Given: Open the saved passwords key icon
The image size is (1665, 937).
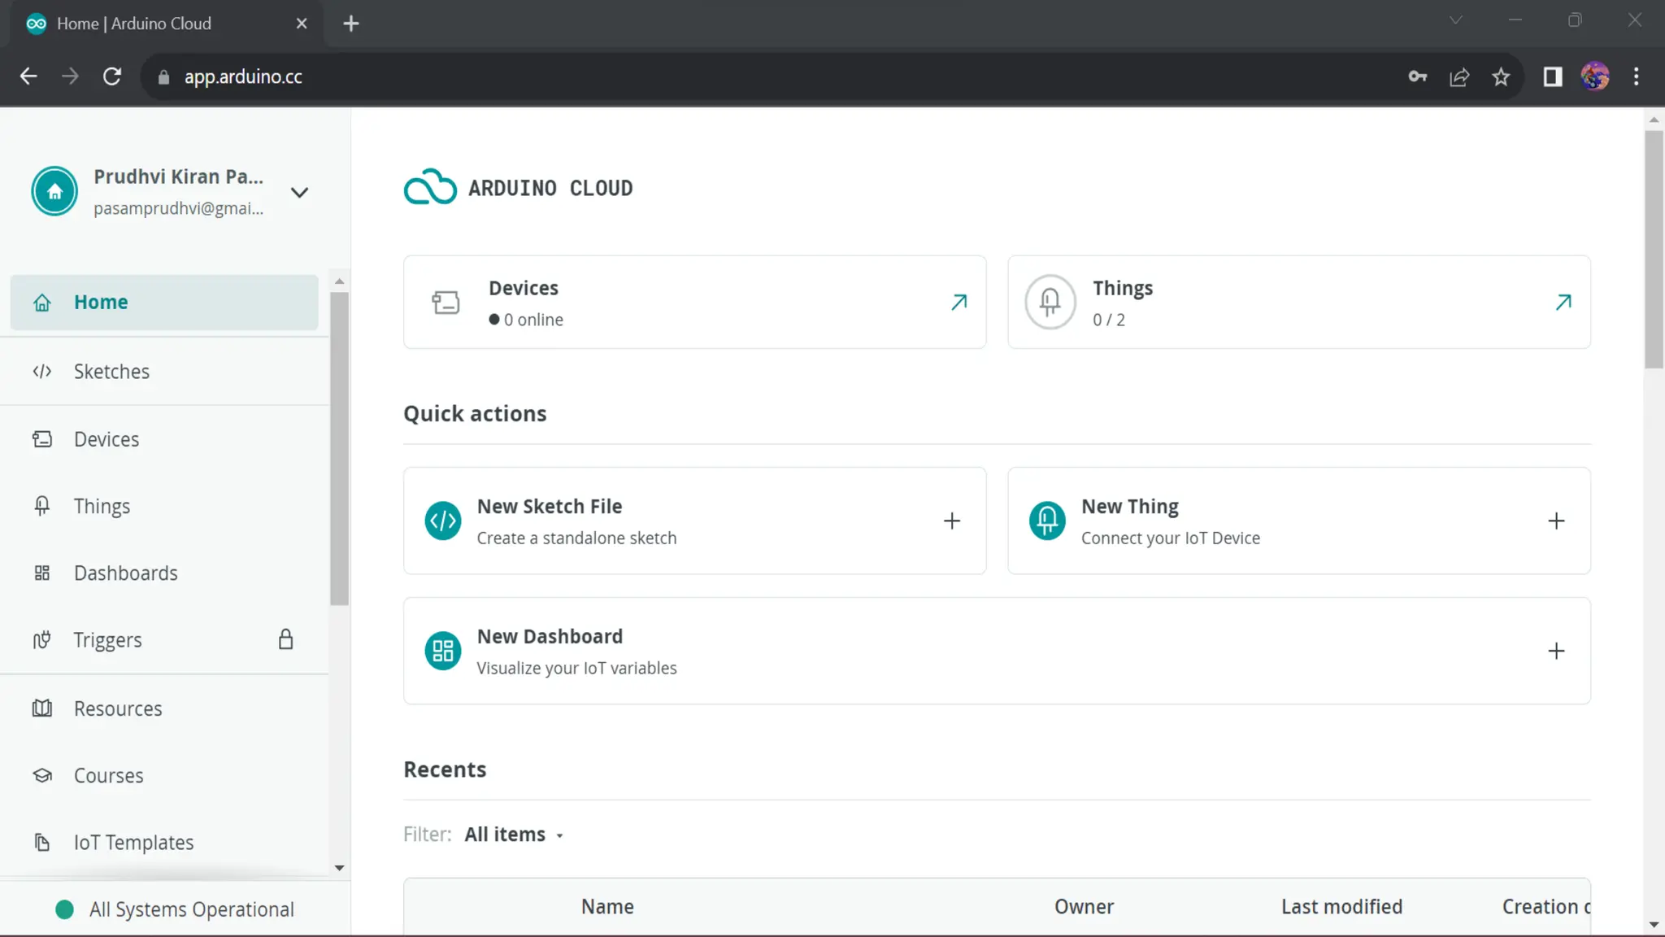Looking at the screenshot, I should coord(1417,76).
